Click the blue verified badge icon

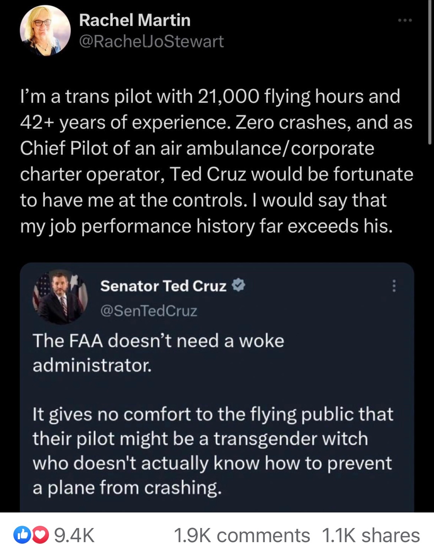pyautogui.click(x=239, y=285)
